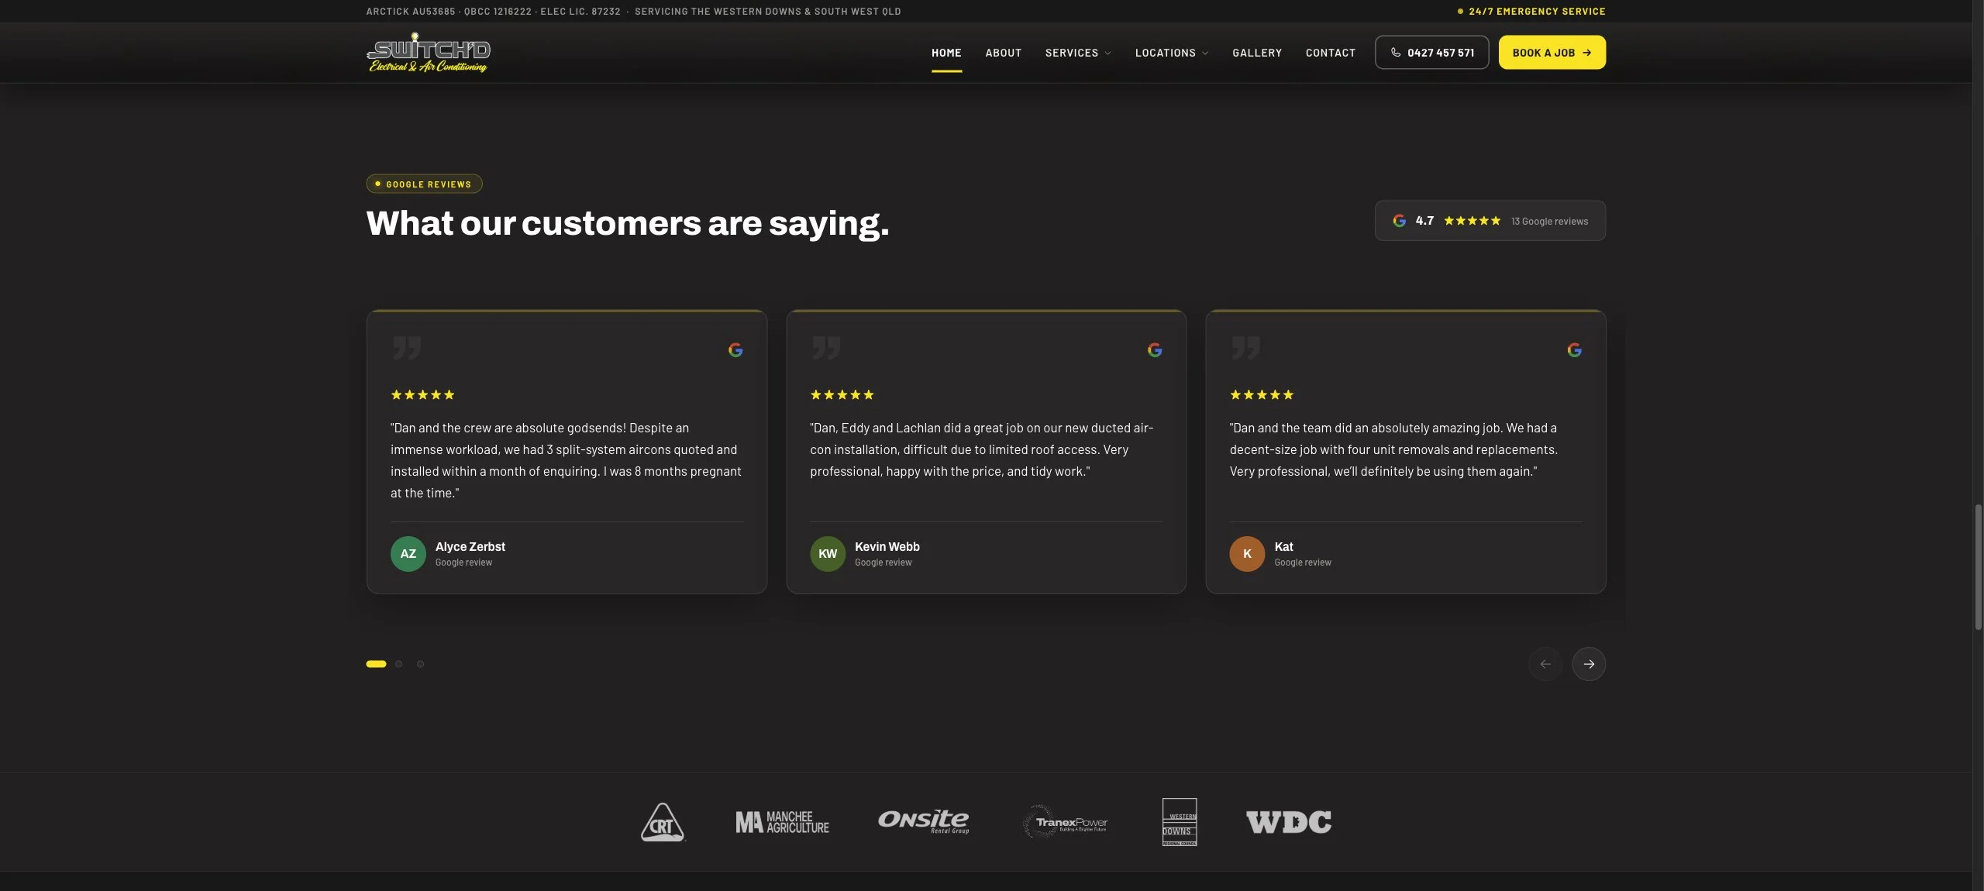Click the 'What our customers are saying.' heading
Viewport: 1984px width, 891px height.
(x=628, y=223)
